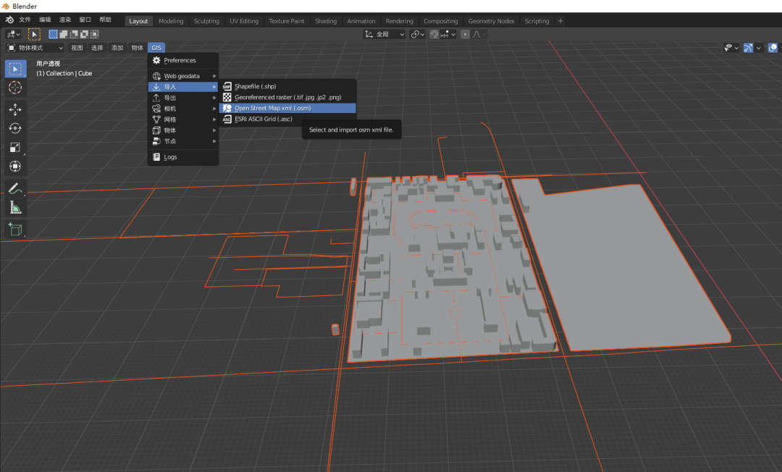Toggle the snapping magnet
This screenshot has width=782, height=472.
434,34
